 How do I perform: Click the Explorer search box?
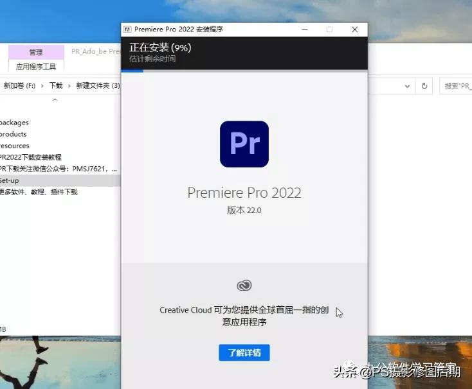click(456, 86)
